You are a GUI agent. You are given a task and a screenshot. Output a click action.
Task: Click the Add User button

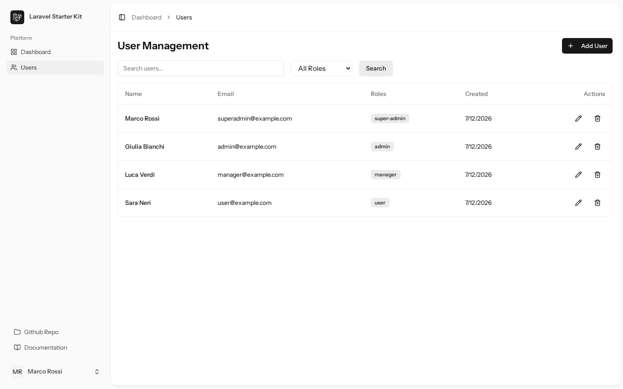(587, 46)
